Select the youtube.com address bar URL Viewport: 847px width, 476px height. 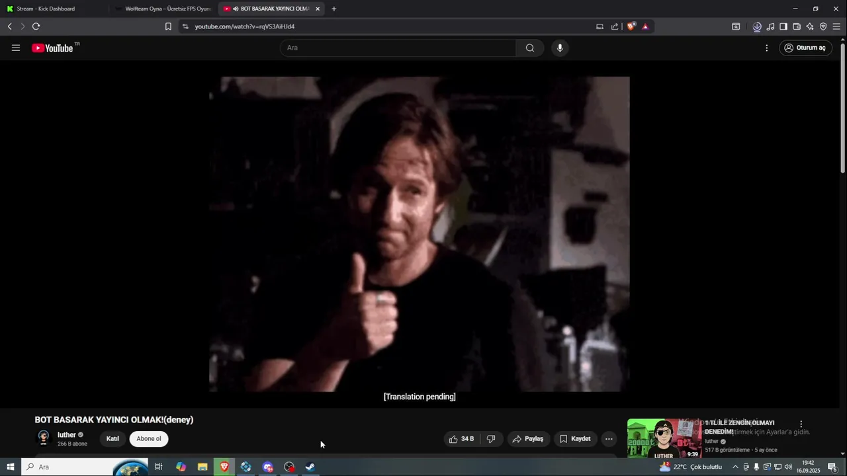245,26
